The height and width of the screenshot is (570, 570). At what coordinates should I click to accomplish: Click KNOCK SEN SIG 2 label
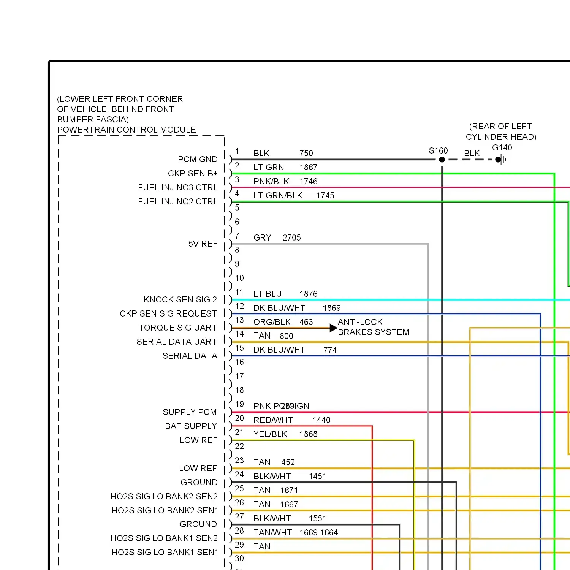pos(180,299)
